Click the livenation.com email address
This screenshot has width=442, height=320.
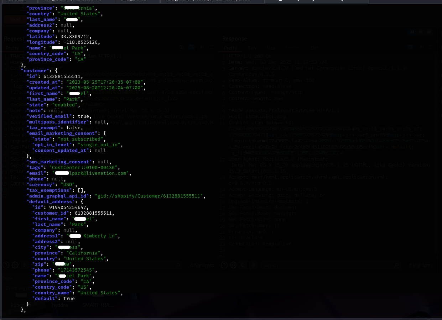[92, 173]
